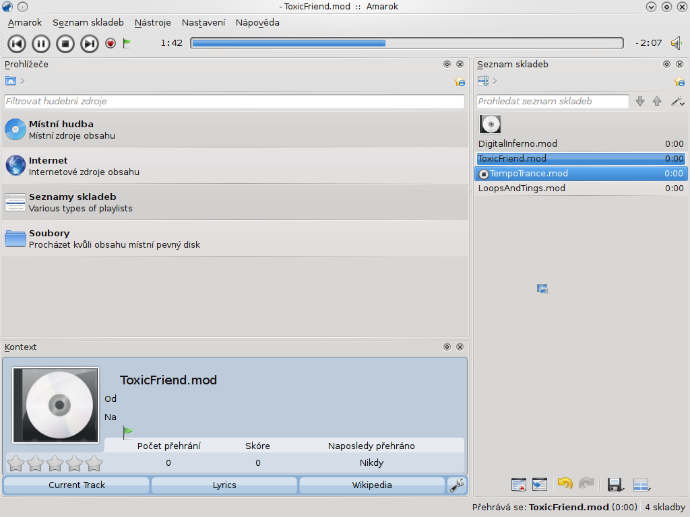Rate the track two stars

pos(35,463)
